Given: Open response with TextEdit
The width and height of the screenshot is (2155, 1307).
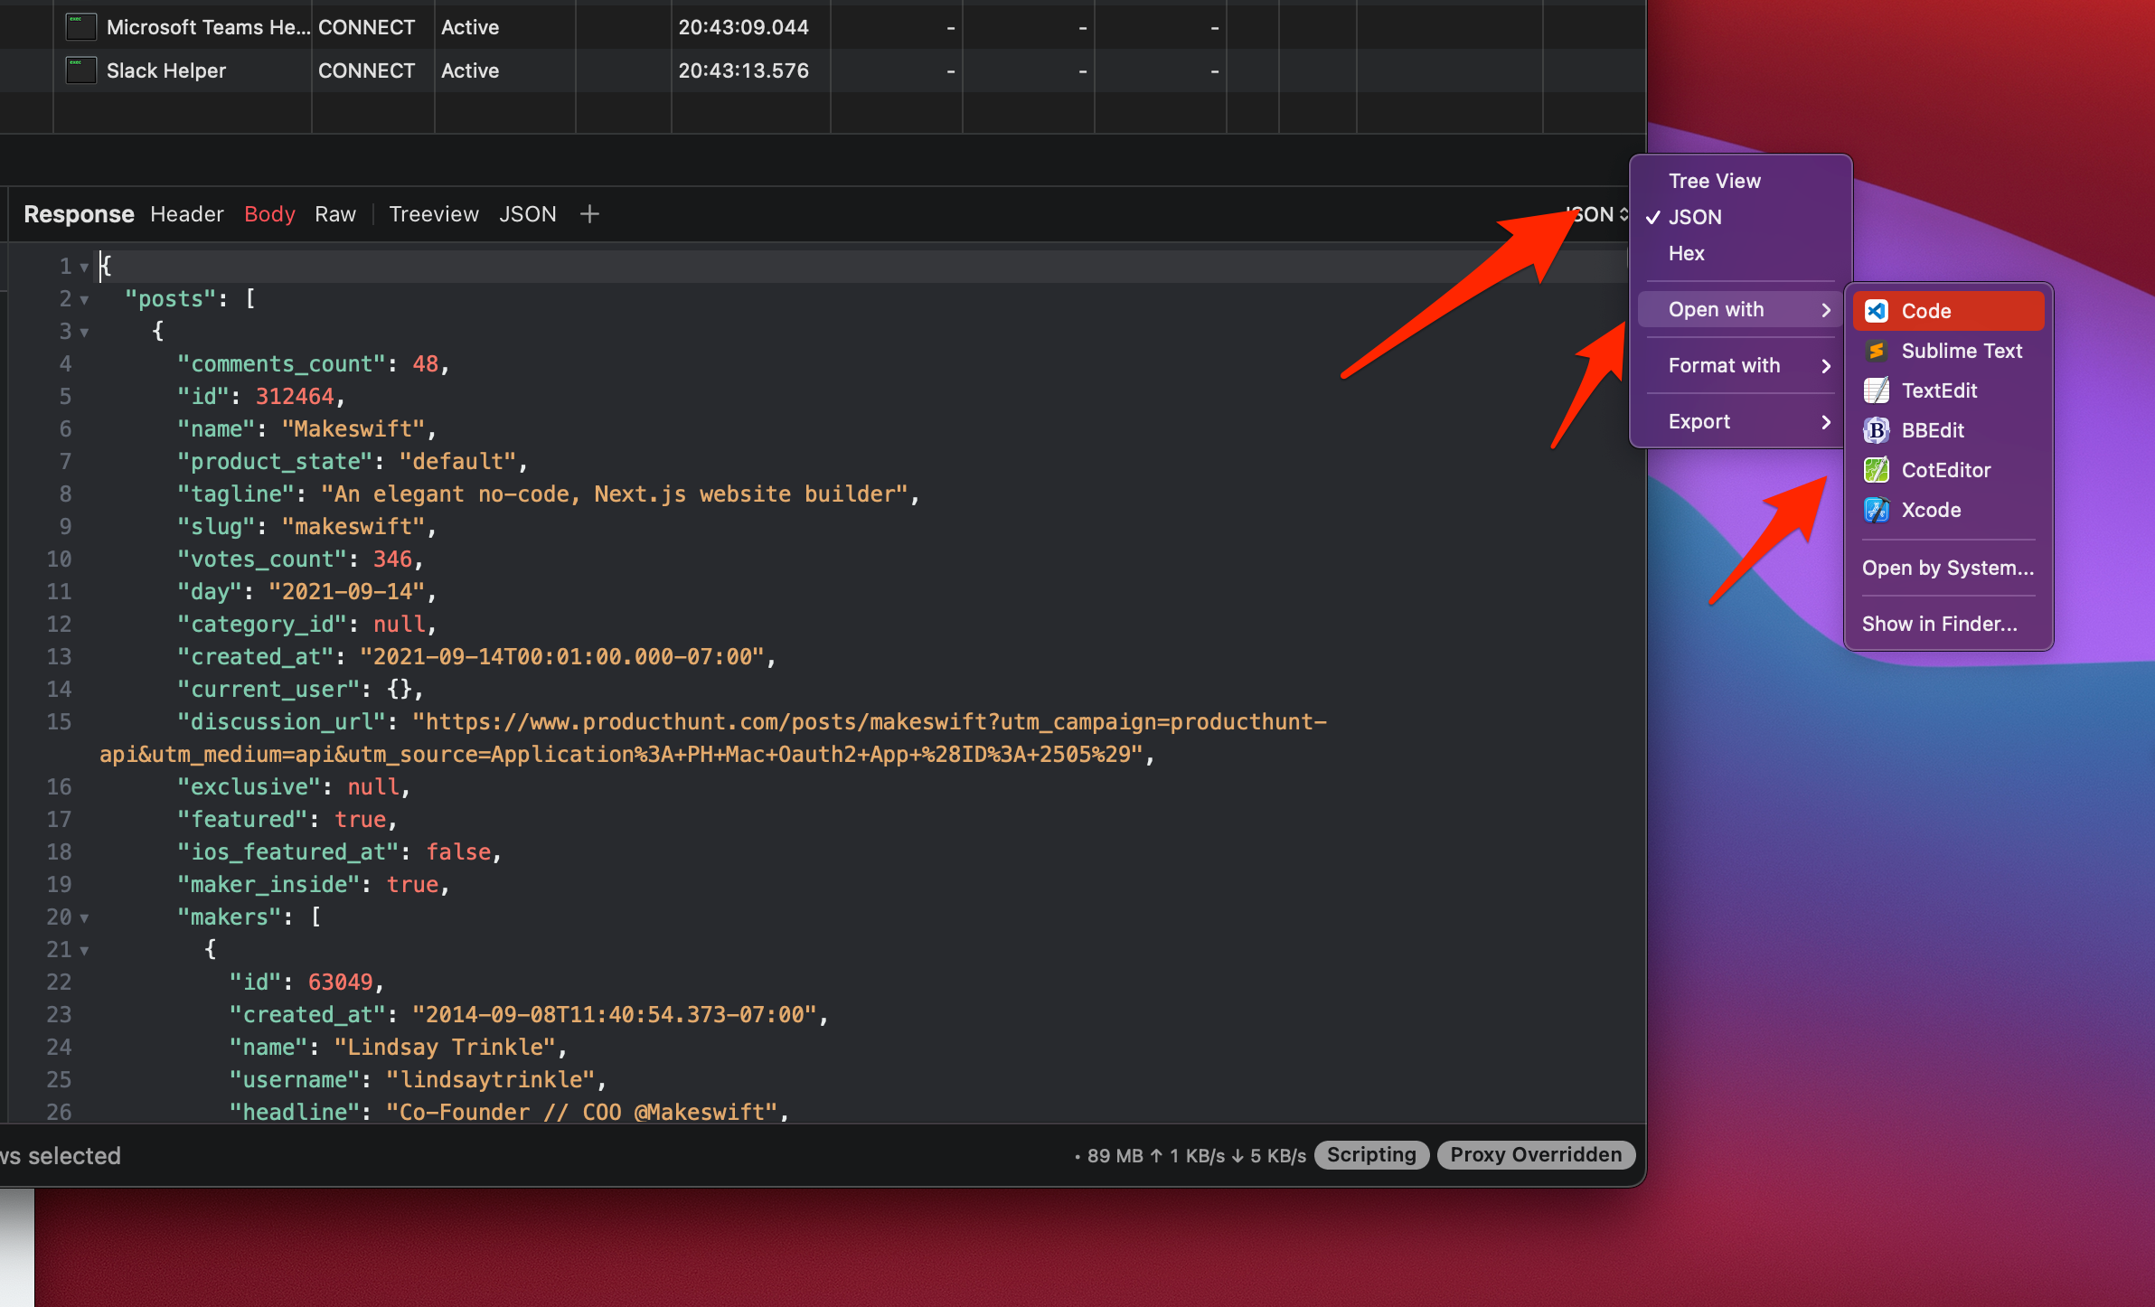Looking at the screenshot, I should pyautogui.click(x=1948, y=390).
